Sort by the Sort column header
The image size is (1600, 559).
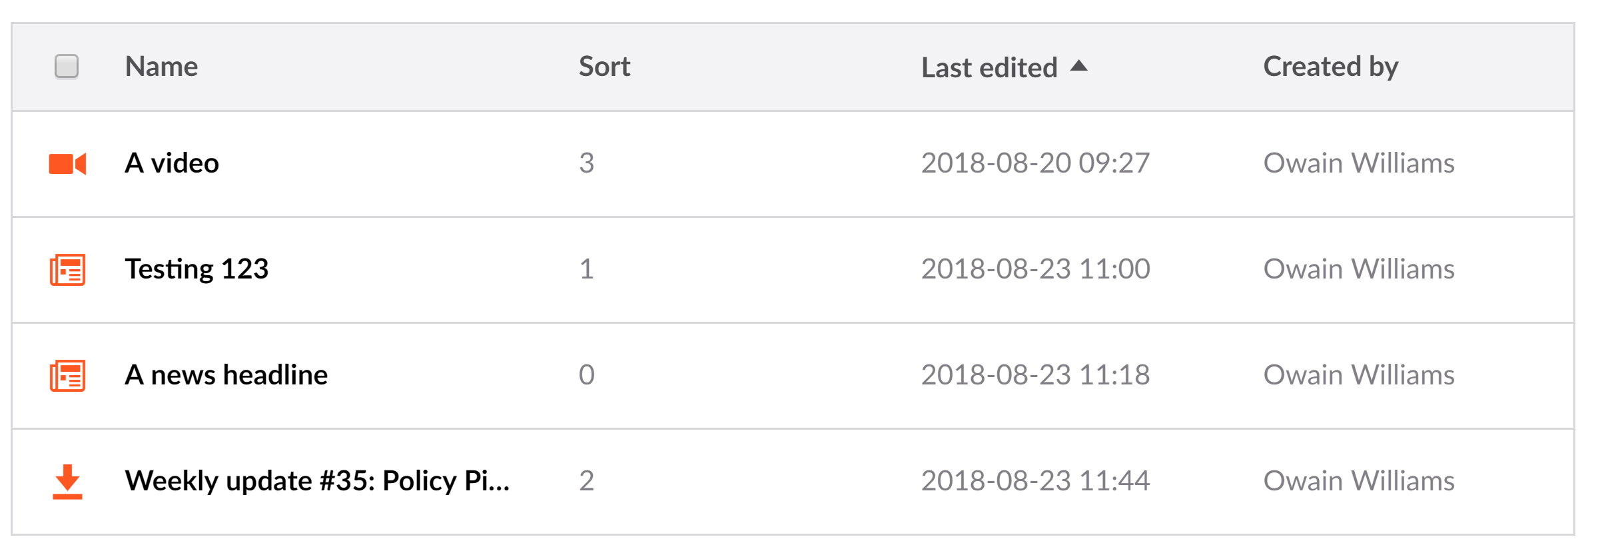[x=604, y=67]
